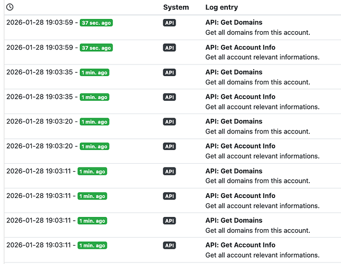Image resolution: width=341 pixels, height=264 pixels.
Task: Open the 'API: Get Domains' entry logged at 19:03:59
Action: [x=234, y=23]
